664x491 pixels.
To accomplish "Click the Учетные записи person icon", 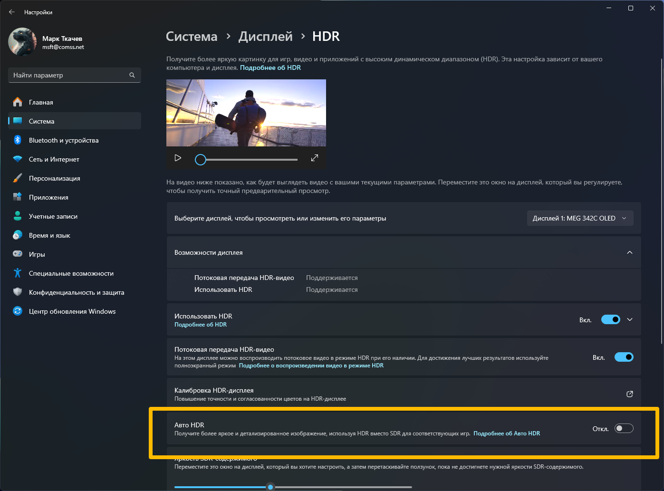I will point(18,216).
